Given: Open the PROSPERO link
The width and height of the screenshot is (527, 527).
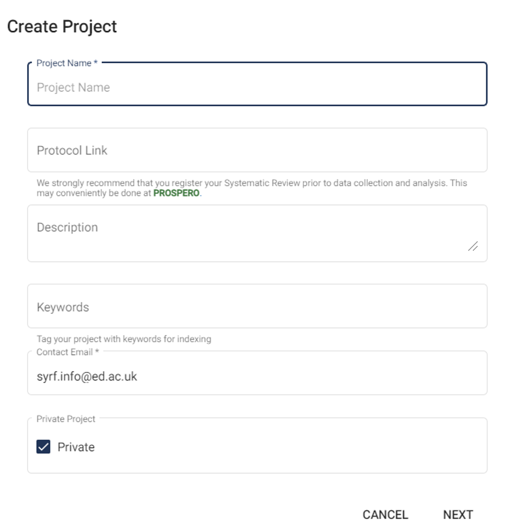Looking at the screenshot, I should click(177, 193).
